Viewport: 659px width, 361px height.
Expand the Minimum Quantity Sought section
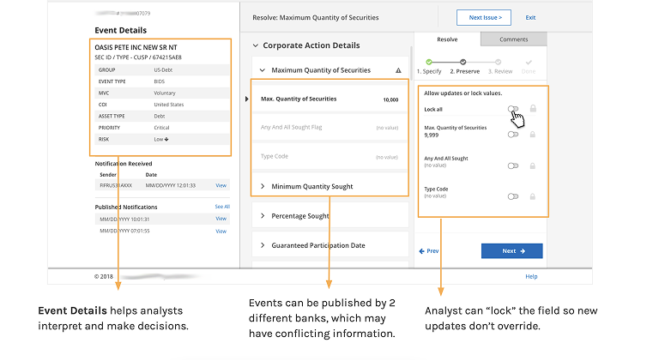[263, 186]
